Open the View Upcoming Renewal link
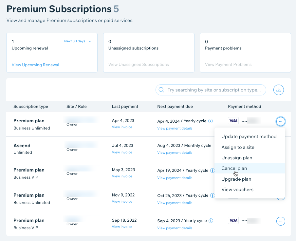Viewport: 296px width, 241px height. (x=35, y=65)
